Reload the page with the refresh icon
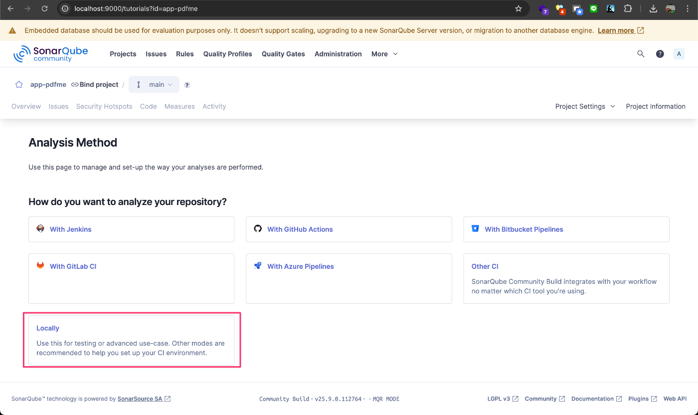Viewport: 698px width, 415px height. coord(44,8)
